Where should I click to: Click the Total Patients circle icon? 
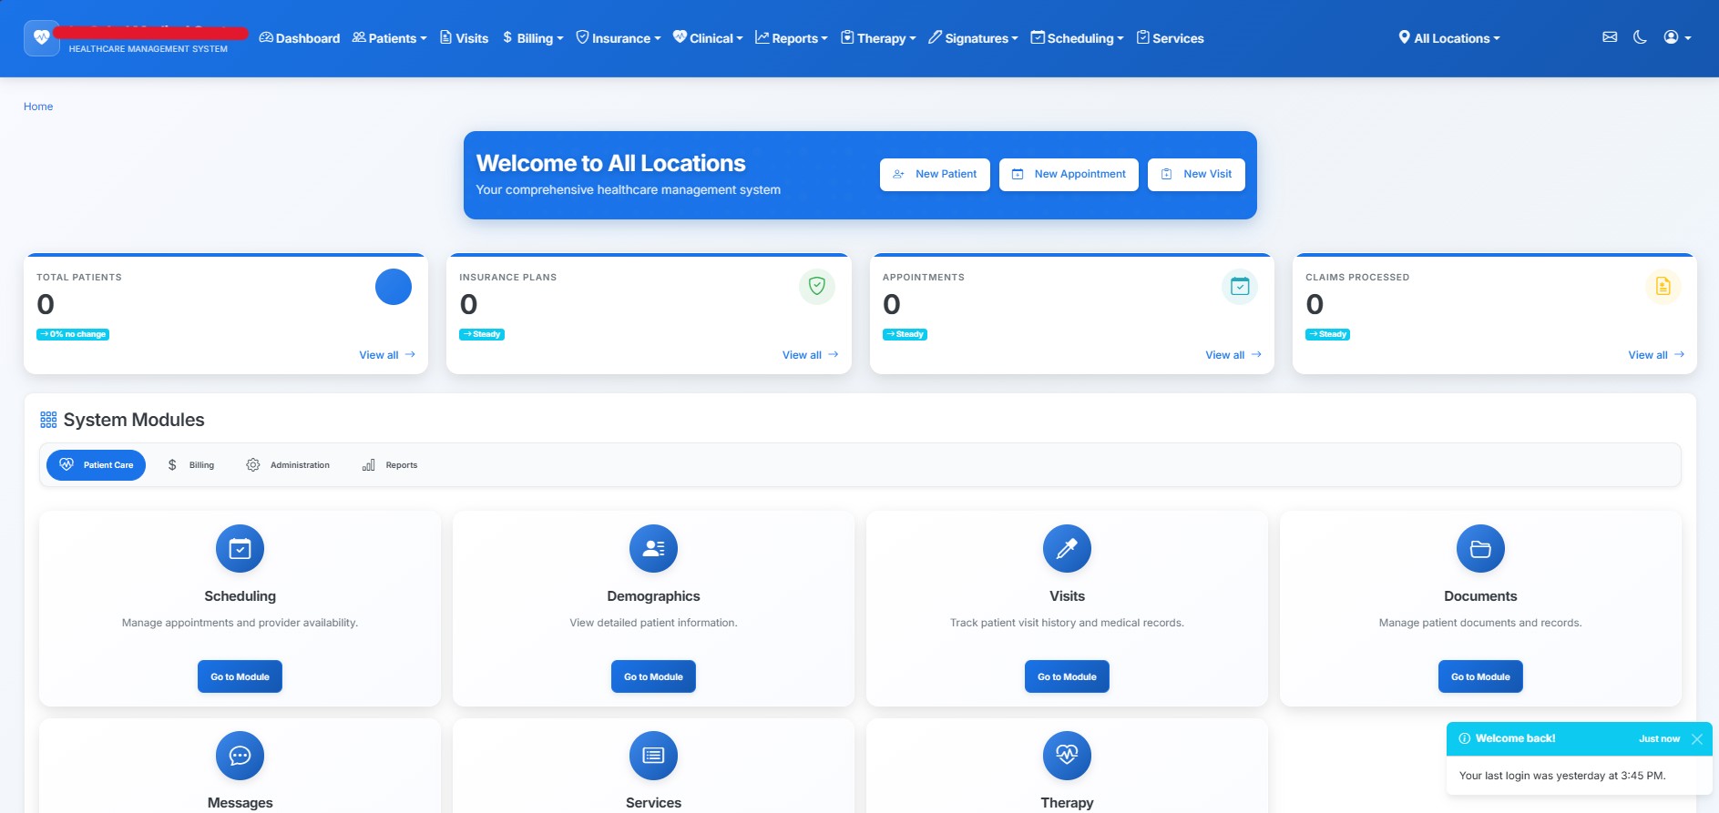click(x=394, y=287)
